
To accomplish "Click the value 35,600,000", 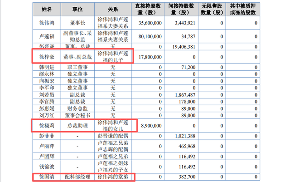I will pyautogui.click(x=150, y=23).
